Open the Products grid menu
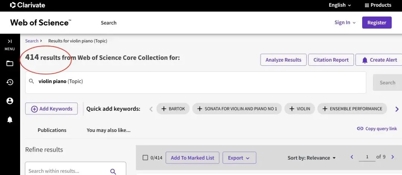 click(378, 5)
